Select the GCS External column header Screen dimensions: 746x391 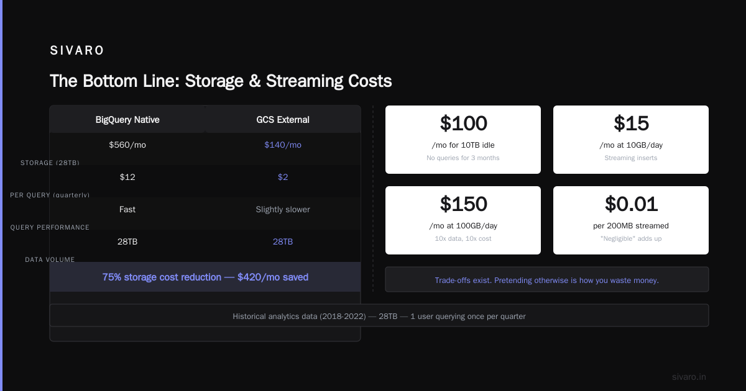[283, 120]
